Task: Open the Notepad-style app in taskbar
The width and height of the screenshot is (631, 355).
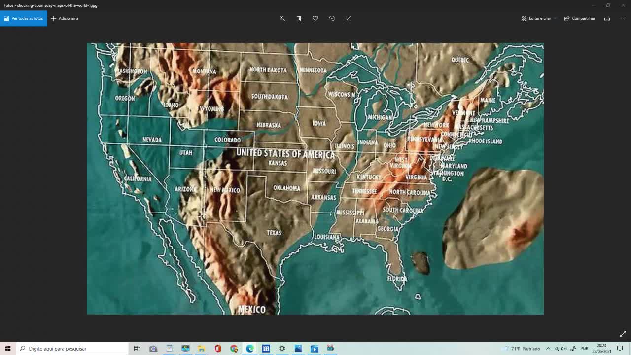Action: 169,349
